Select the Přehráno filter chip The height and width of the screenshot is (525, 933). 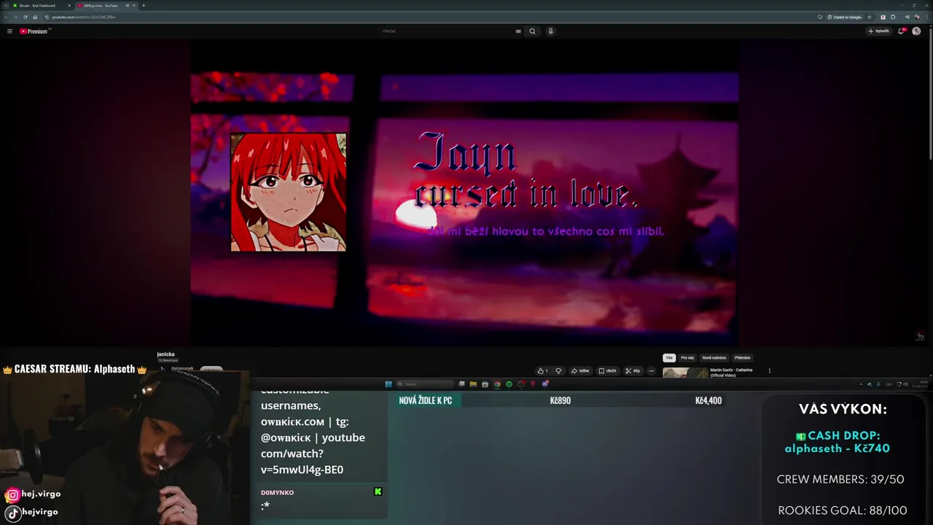pyautogui.click(x=742, y=358)
